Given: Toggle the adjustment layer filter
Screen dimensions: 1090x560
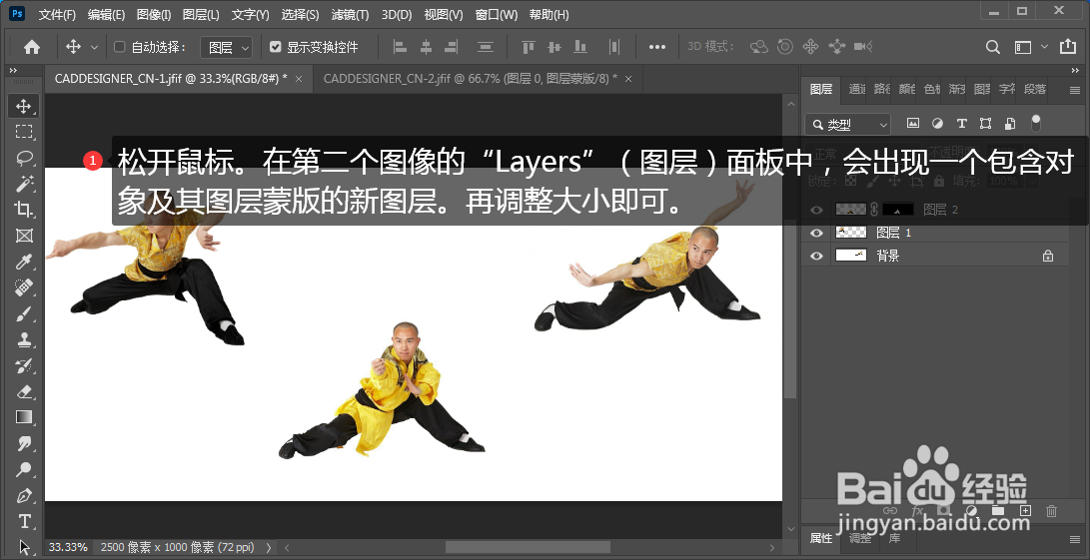Looking at the screenshot, I should coord(938,124).
